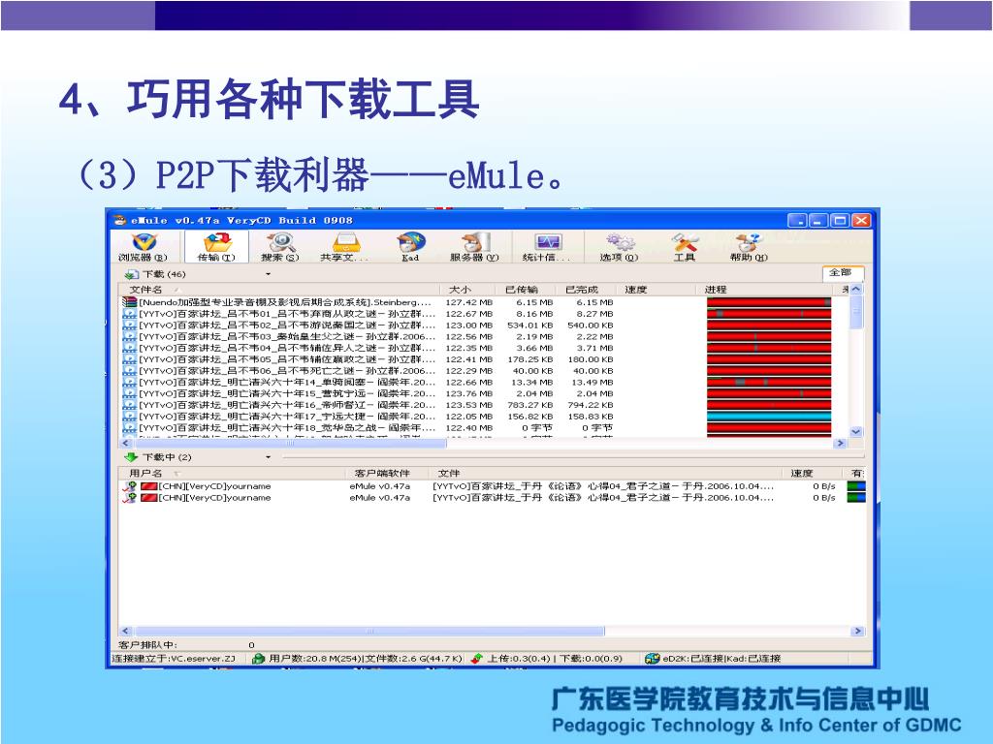
Task: Open the Statistics (统计信) toolbar icon
Action: click(547, 247)
